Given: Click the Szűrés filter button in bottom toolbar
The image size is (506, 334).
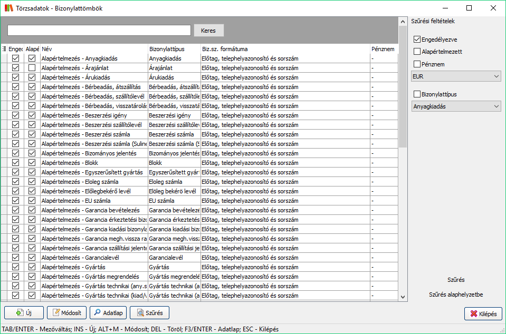Looking at the screenshot, I should click(x=150, y=312).
